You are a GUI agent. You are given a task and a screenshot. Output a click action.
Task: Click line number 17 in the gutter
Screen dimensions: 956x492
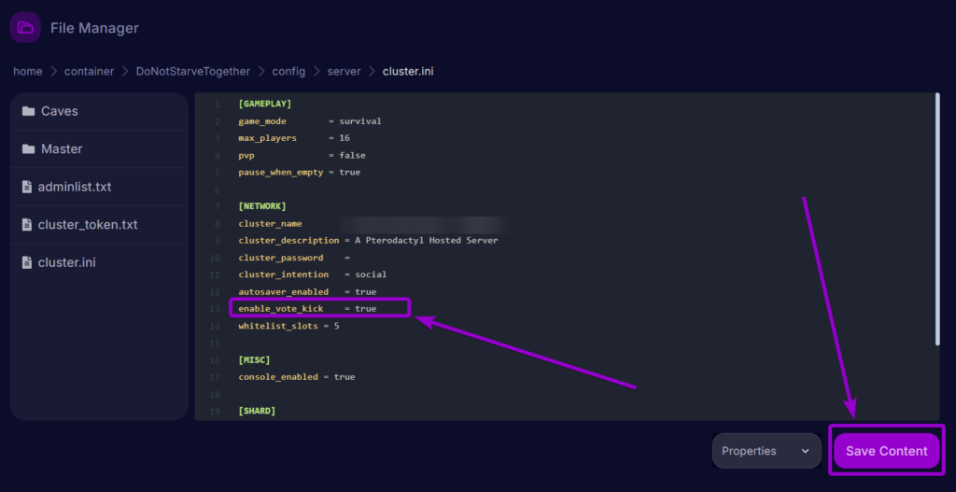click(216, 377)
